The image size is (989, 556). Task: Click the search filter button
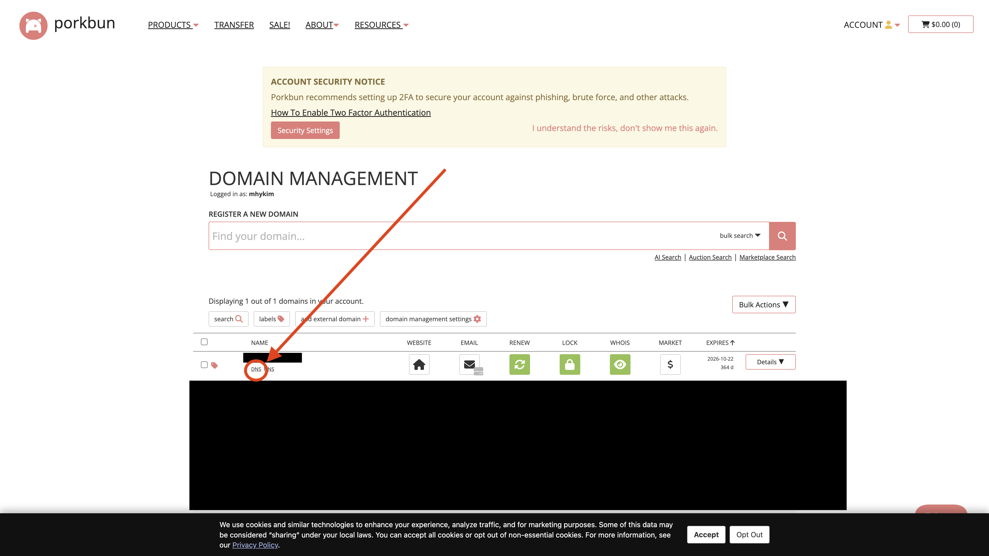[228, 319]
